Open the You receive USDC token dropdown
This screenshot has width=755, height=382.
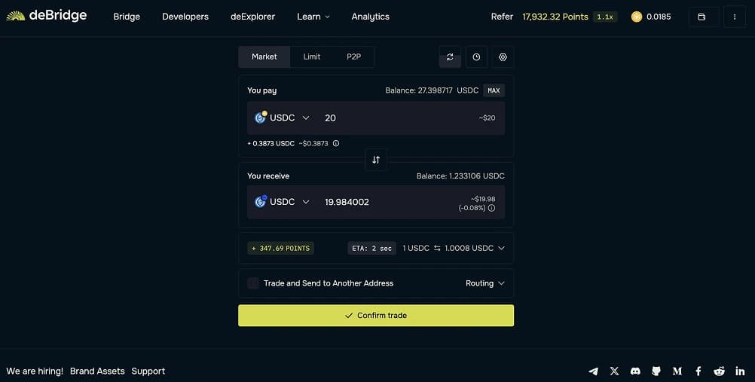point(283,202)
